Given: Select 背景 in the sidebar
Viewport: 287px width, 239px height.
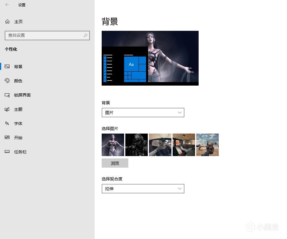Looking at the screenshot, I should pyautogui.click(x=18, y=67).
